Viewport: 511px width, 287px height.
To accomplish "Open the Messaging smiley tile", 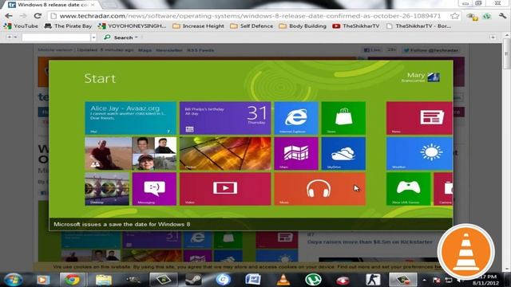I will coord(154,189).
